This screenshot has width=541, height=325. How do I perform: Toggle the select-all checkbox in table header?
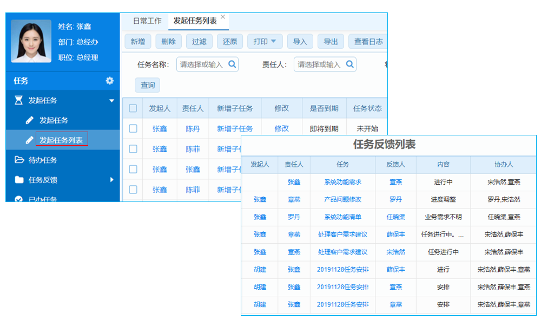coord(133,107)
